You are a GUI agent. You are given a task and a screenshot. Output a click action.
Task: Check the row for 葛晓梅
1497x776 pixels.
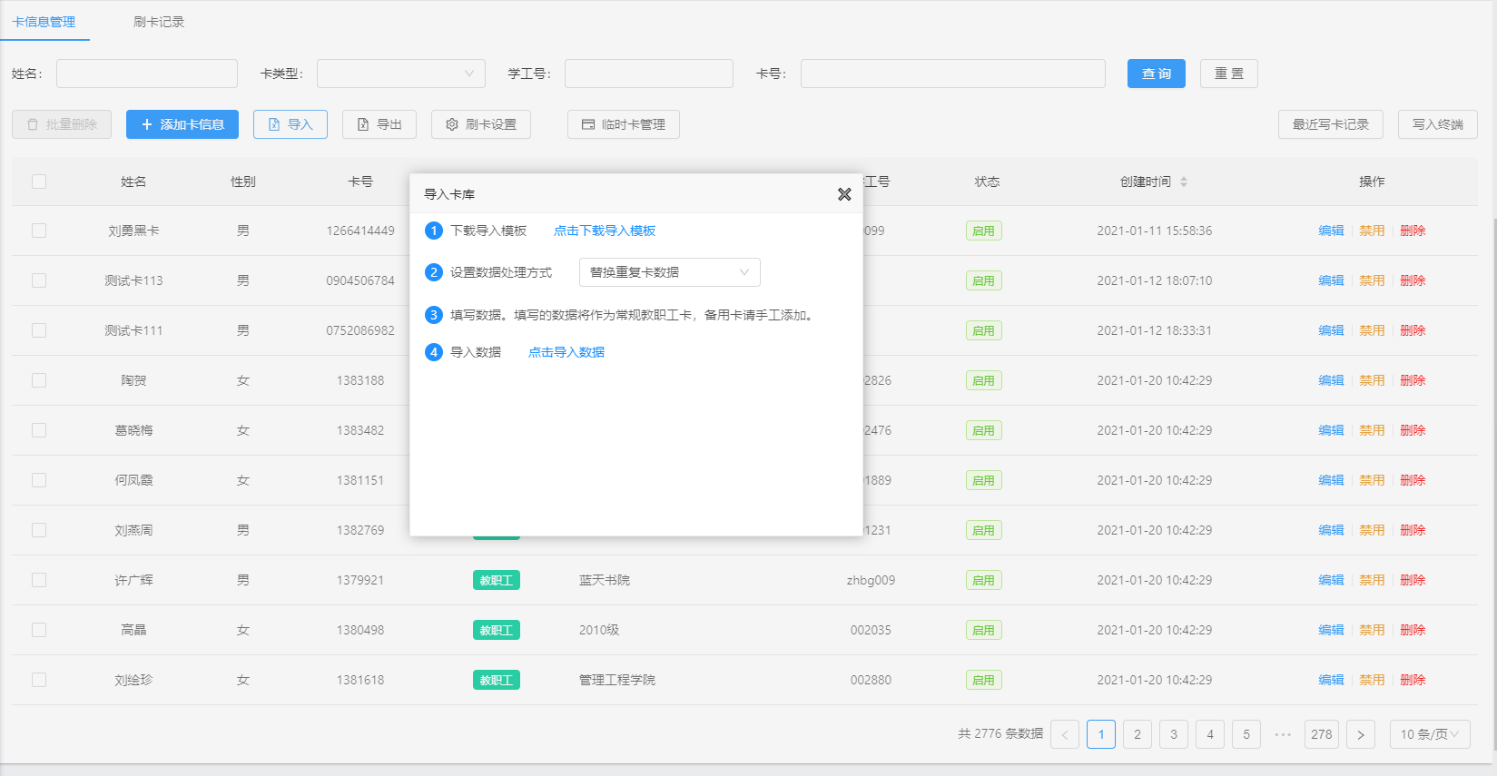(x=39, y=430)
